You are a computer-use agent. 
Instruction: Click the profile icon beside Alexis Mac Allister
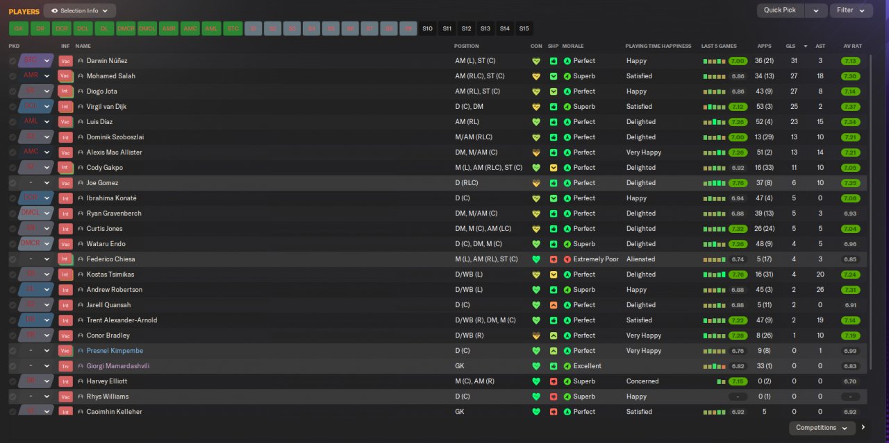[x=81, y=153]
